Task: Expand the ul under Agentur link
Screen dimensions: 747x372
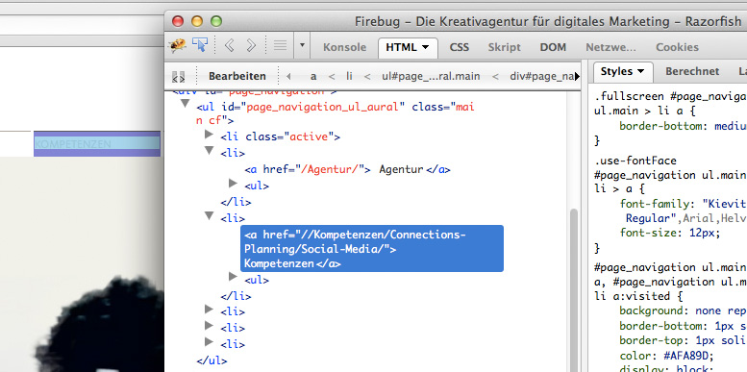Action: click(x=233, y=183)
